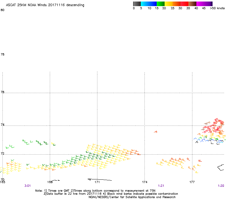Click the black coastline segment above the 171 label
The width and height of the screenshot is (226, 199).
coord(100,180)
